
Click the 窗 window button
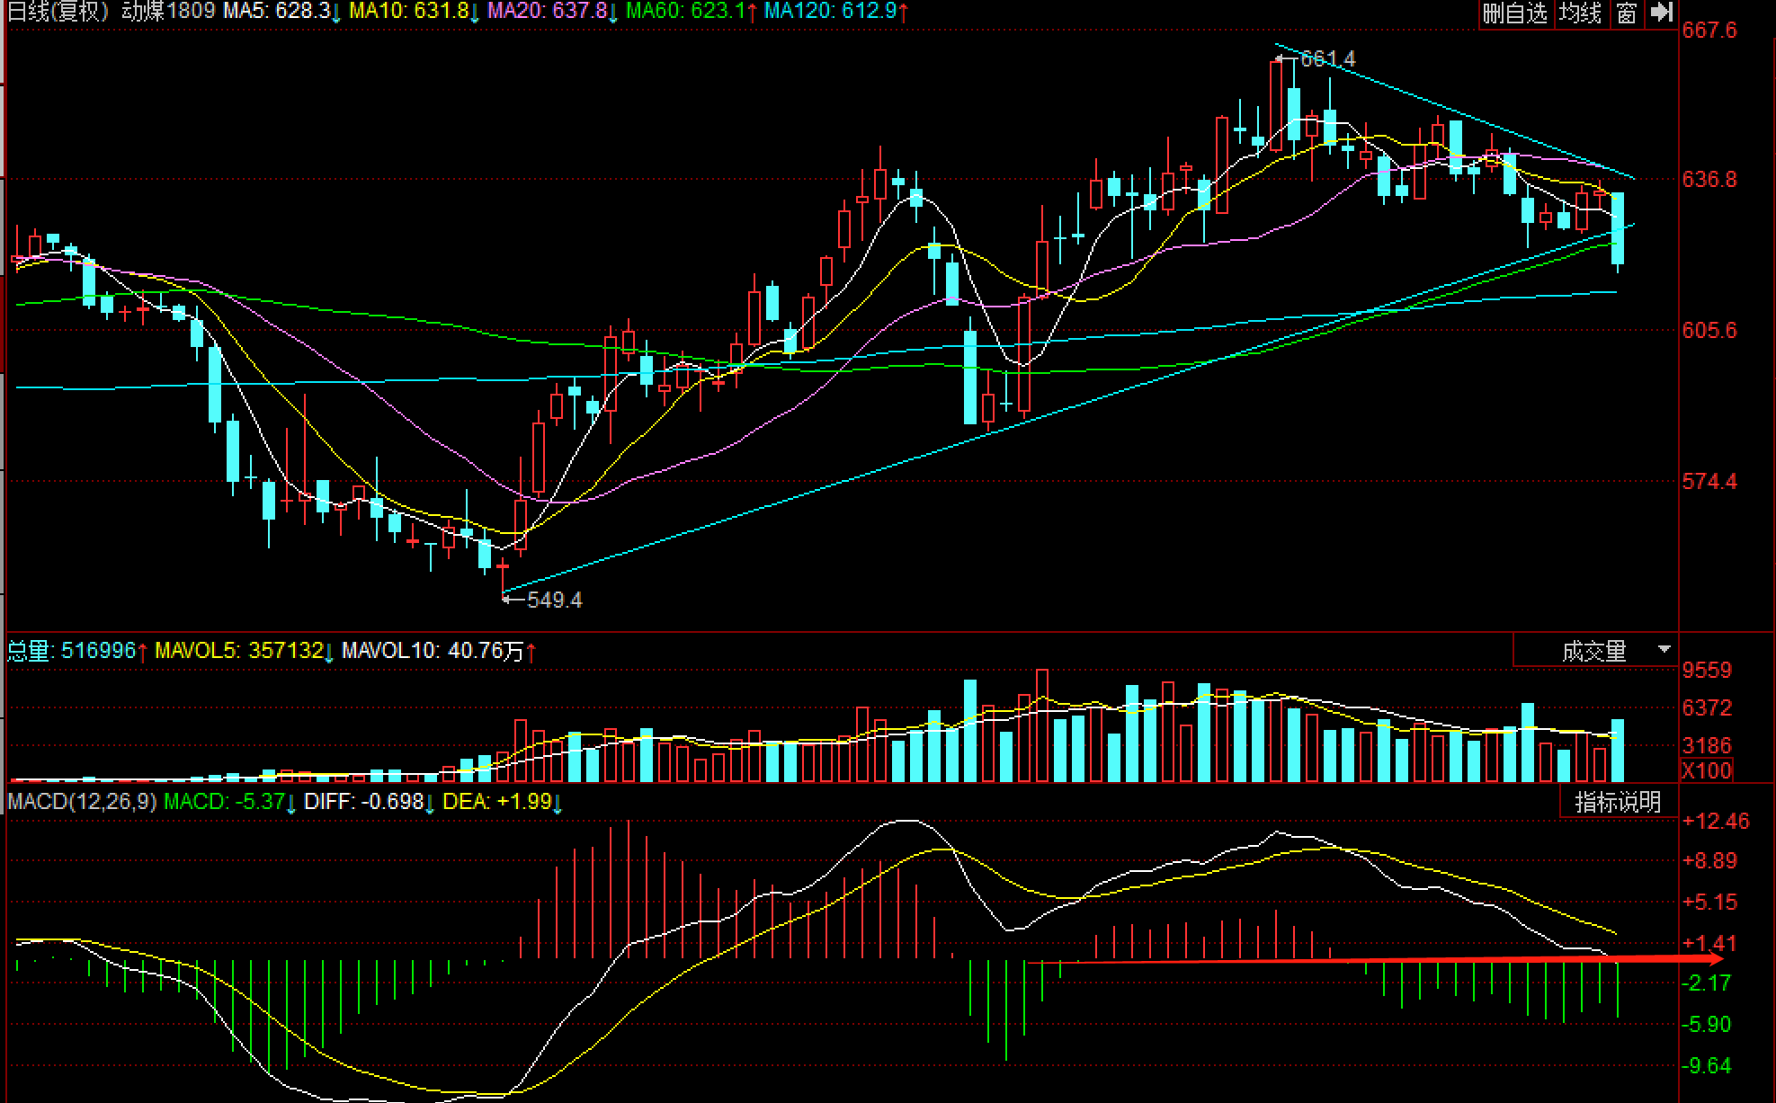[1626, 13]
